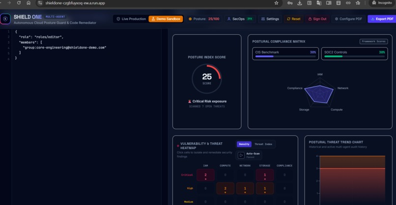Switch to Demo Sandbox mode
The height and width of the screenshot is (205, 396).
coord(166,19)
